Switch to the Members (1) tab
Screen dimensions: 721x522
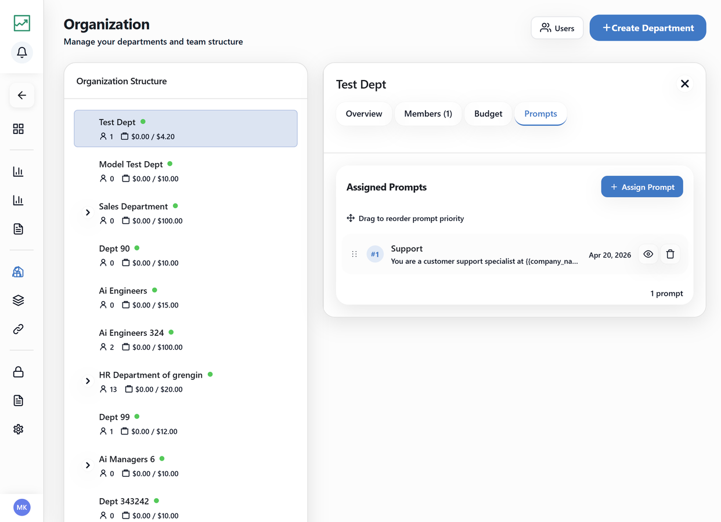click(428, 114)
